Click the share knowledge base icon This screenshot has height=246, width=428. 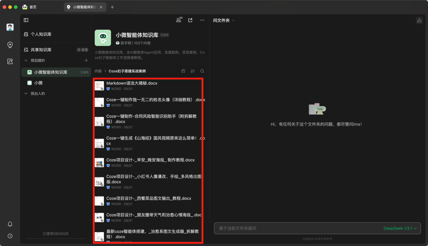[x=190, y=20]
